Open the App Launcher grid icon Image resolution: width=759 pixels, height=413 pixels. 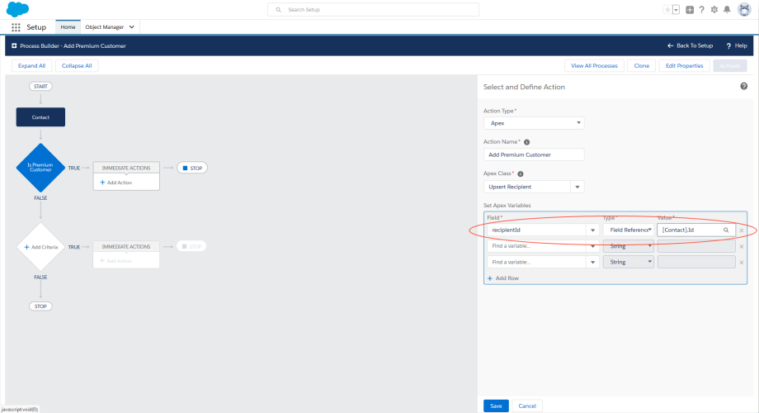[16, 27]
